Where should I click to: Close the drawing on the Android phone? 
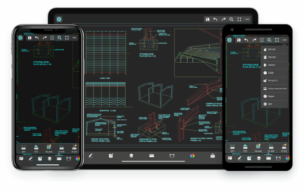[229, 40]
